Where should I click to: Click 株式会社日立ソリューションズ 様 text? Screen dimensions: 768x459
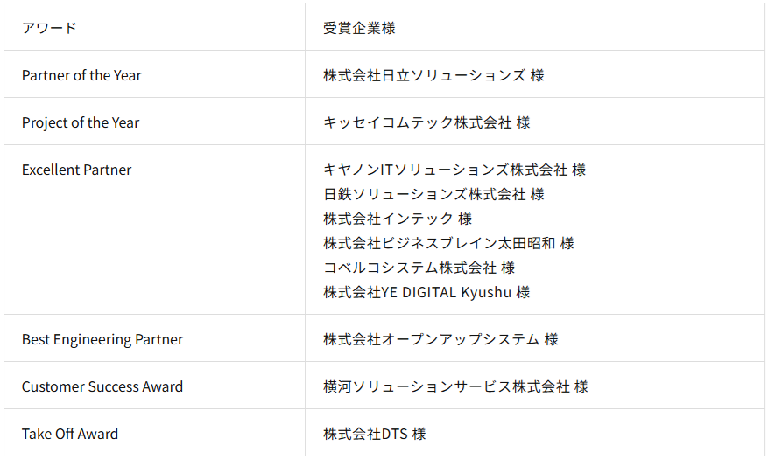click(x=433, y=75)
